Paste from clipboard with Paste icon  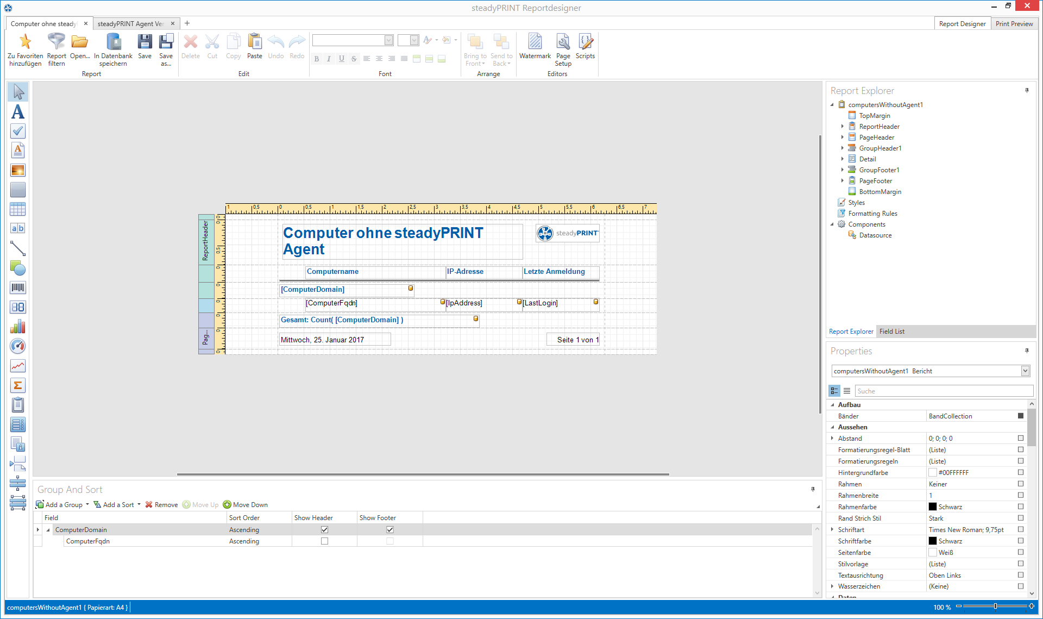(x=254, y=42)
